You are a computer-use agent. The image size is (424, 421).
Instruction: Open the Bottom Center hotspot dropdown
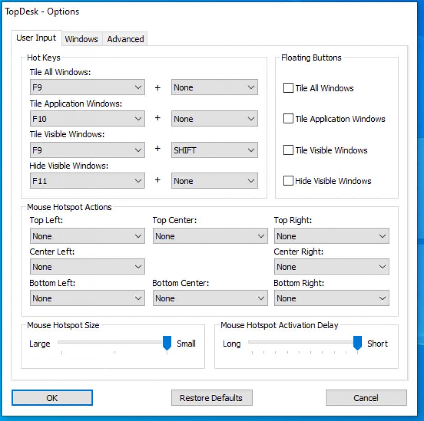pos(210,298)
